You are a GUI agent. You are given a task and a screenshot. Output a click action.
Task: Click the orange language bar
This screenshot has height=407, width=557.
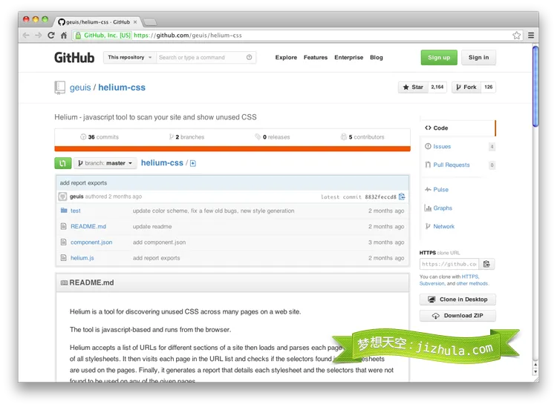coord(232,149)
